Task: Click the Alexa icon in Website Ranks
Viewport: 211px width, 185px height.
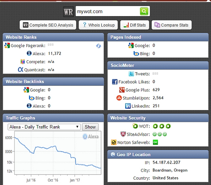Action: (x=29, y=53)
